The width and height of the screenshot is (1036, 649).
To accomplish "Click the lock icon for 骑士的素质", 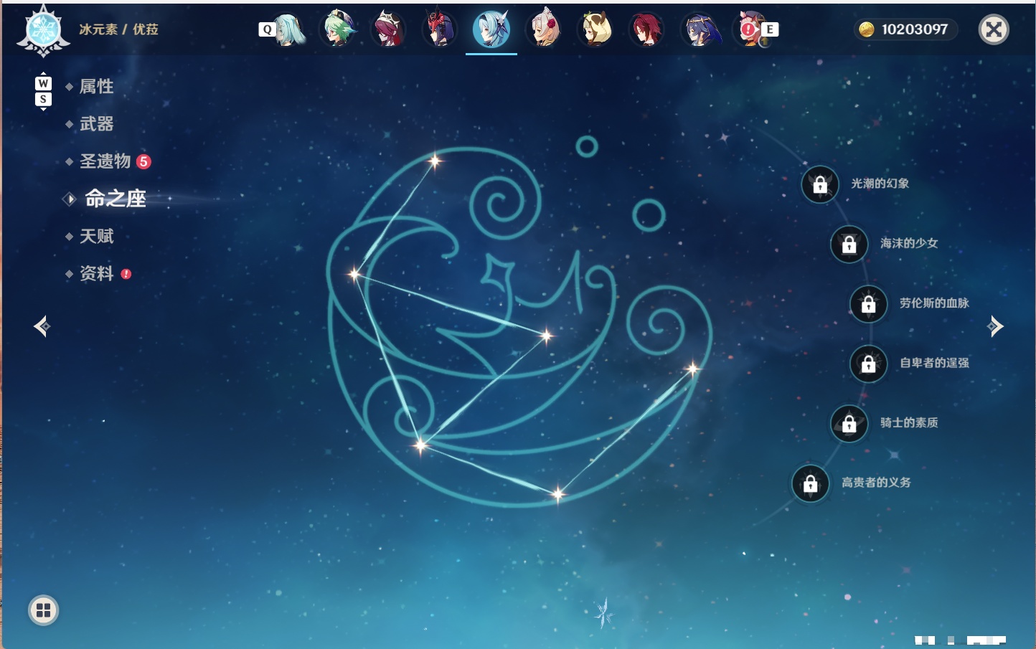I will (x=849, y=424).
